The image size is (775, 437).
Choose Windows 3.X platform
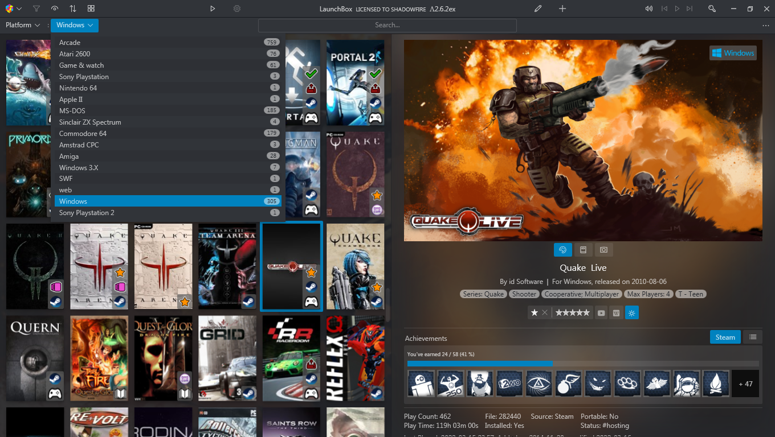[x=168, y=168]
